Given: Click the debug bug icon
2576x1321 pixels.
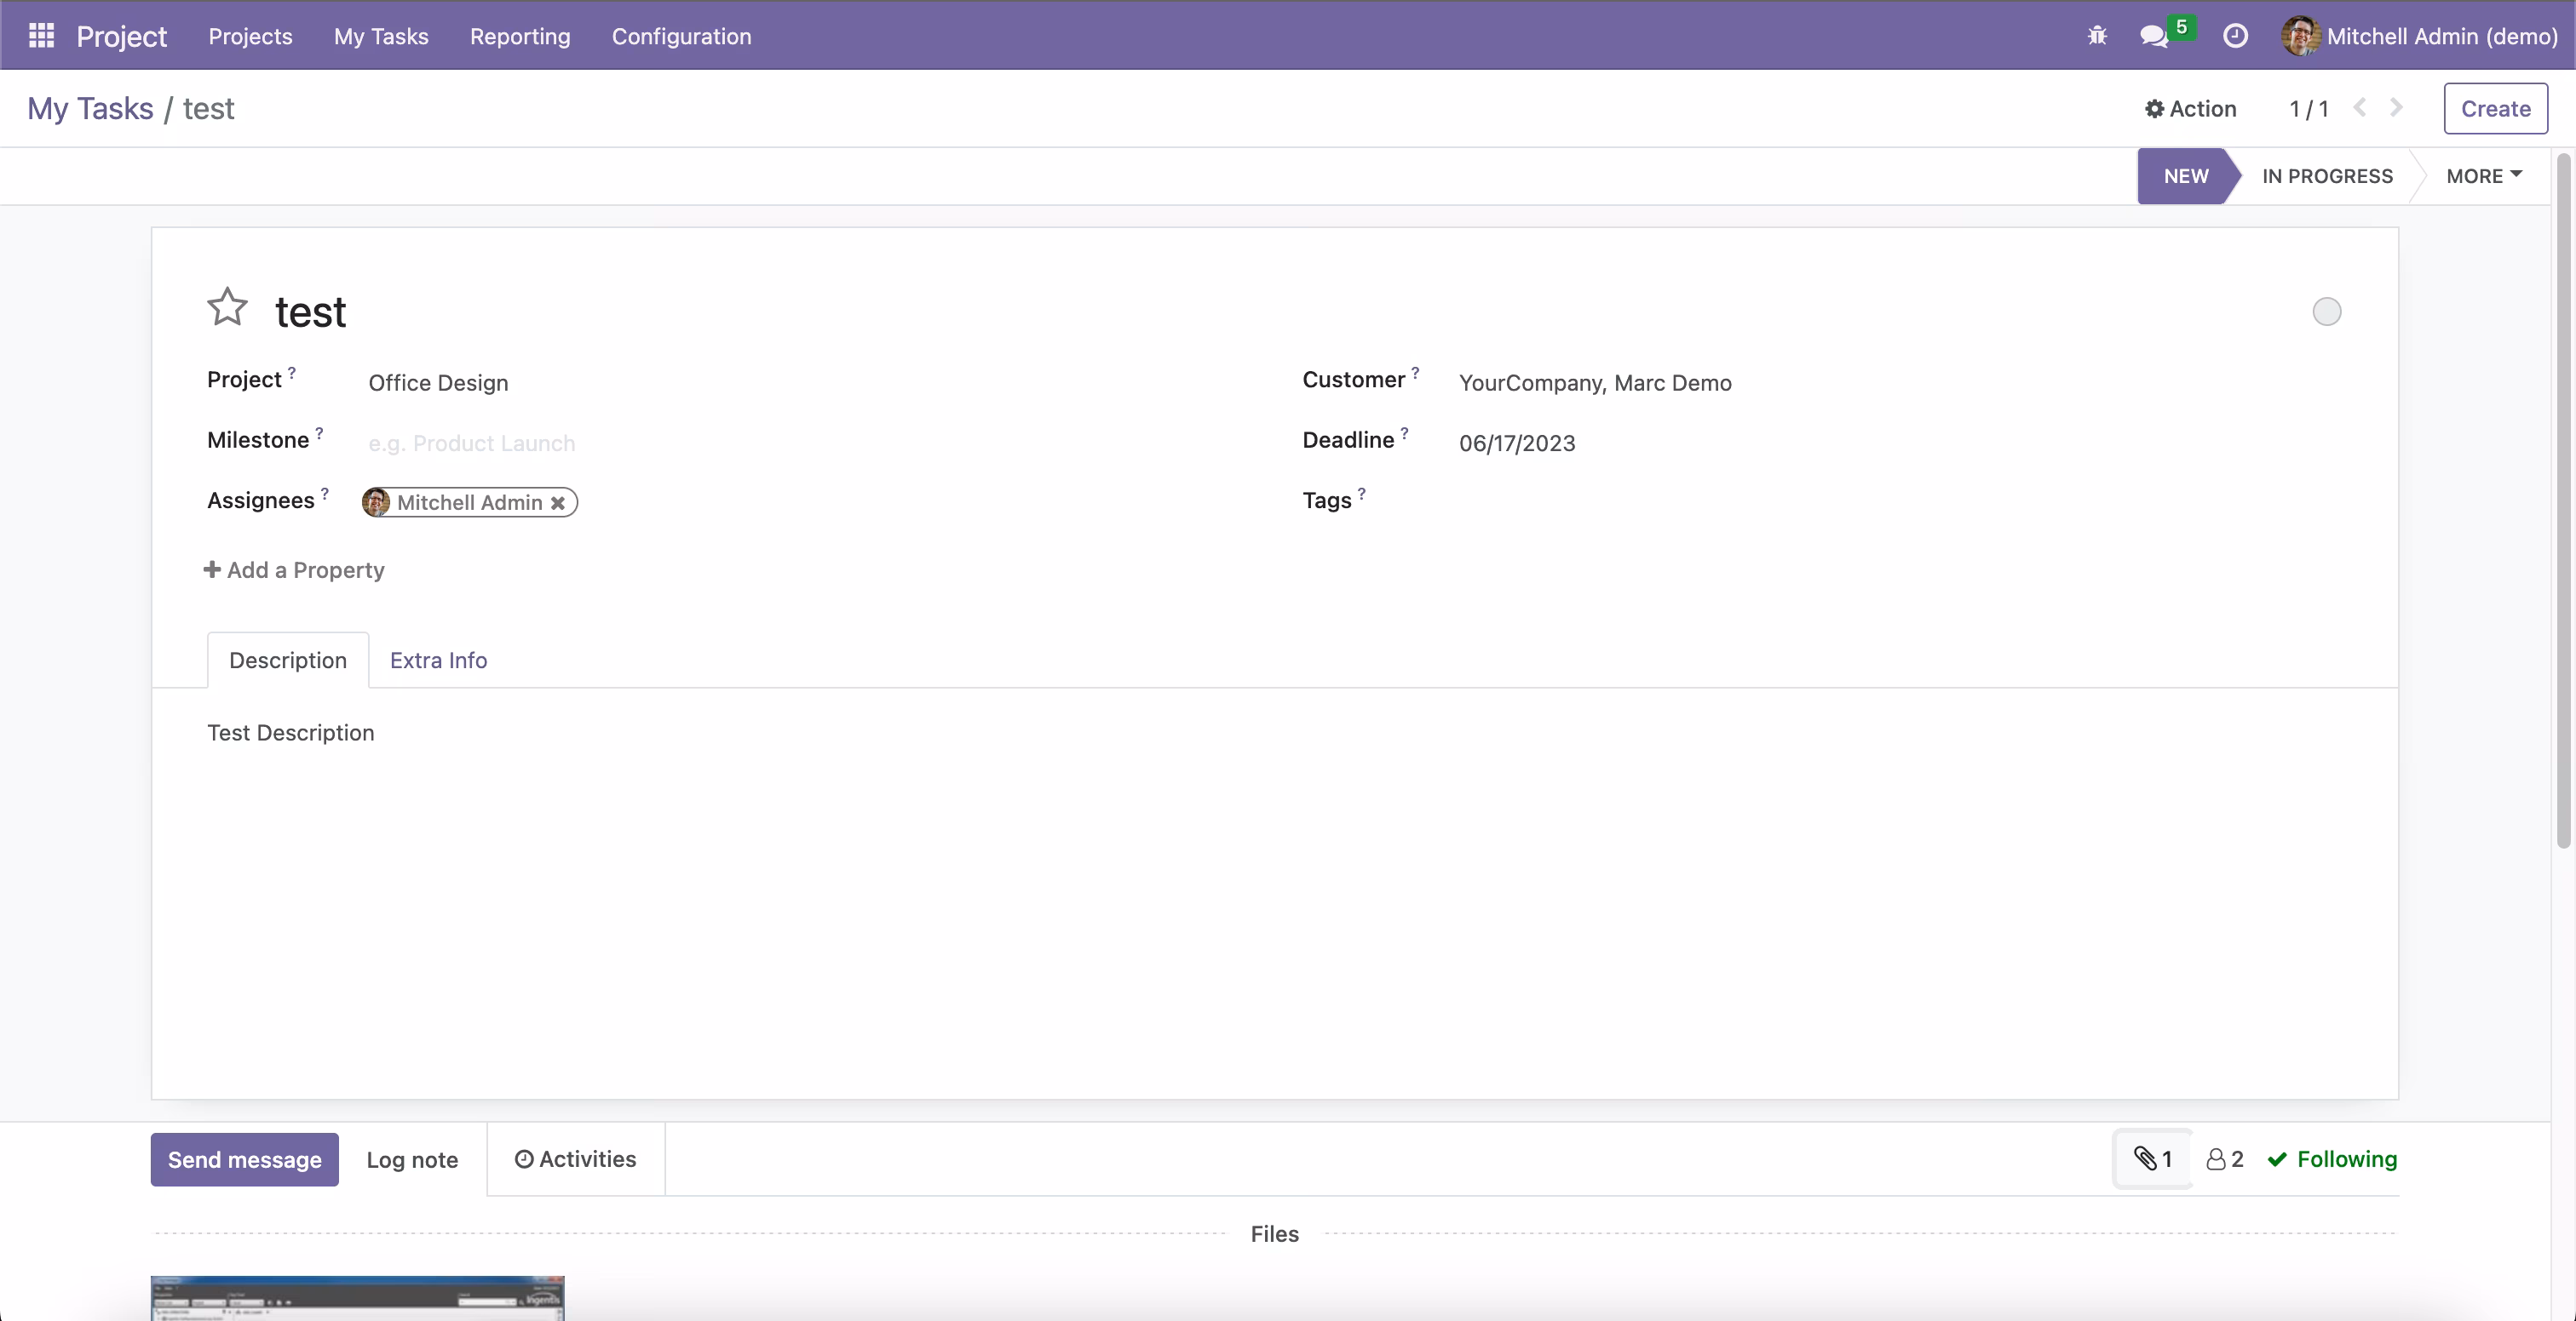Looking at the screenshot, I should click(x=2097, y=36).
